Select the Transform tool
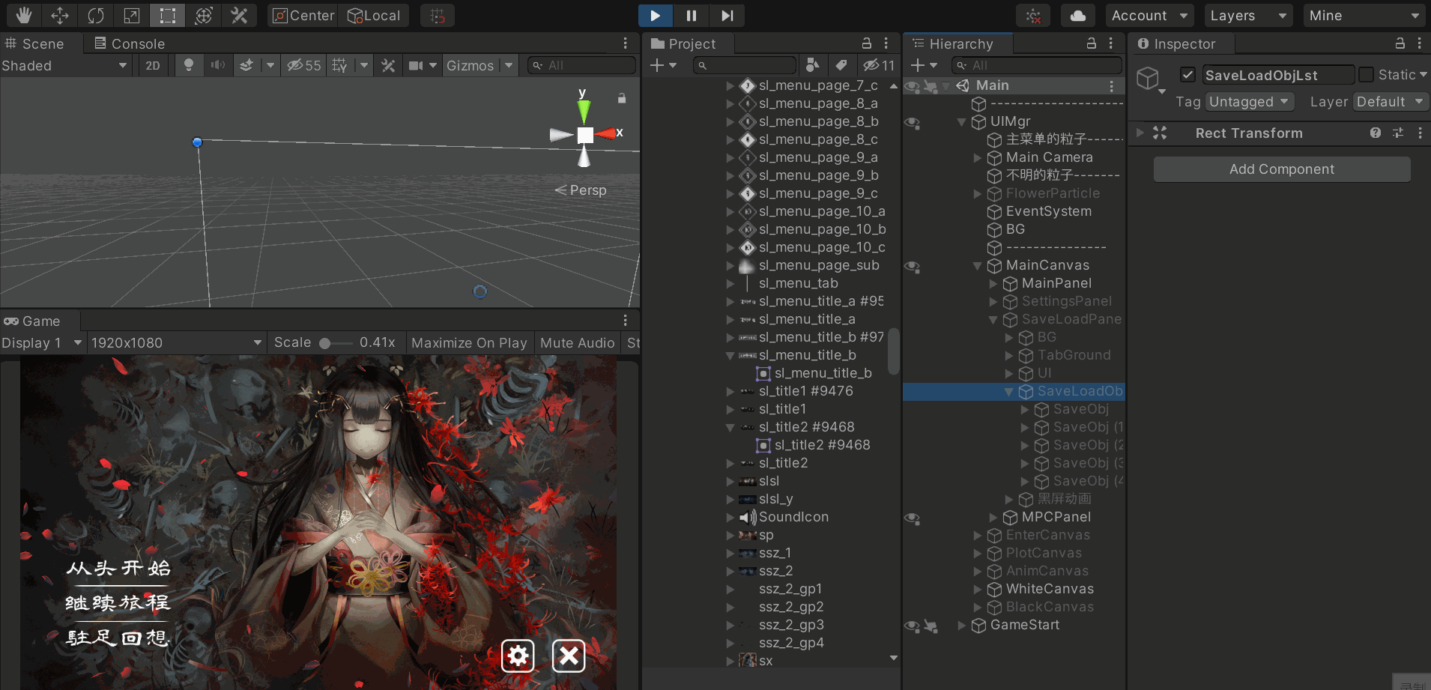The width and height of the screenshot is (1431, 690). pos(204,15)
